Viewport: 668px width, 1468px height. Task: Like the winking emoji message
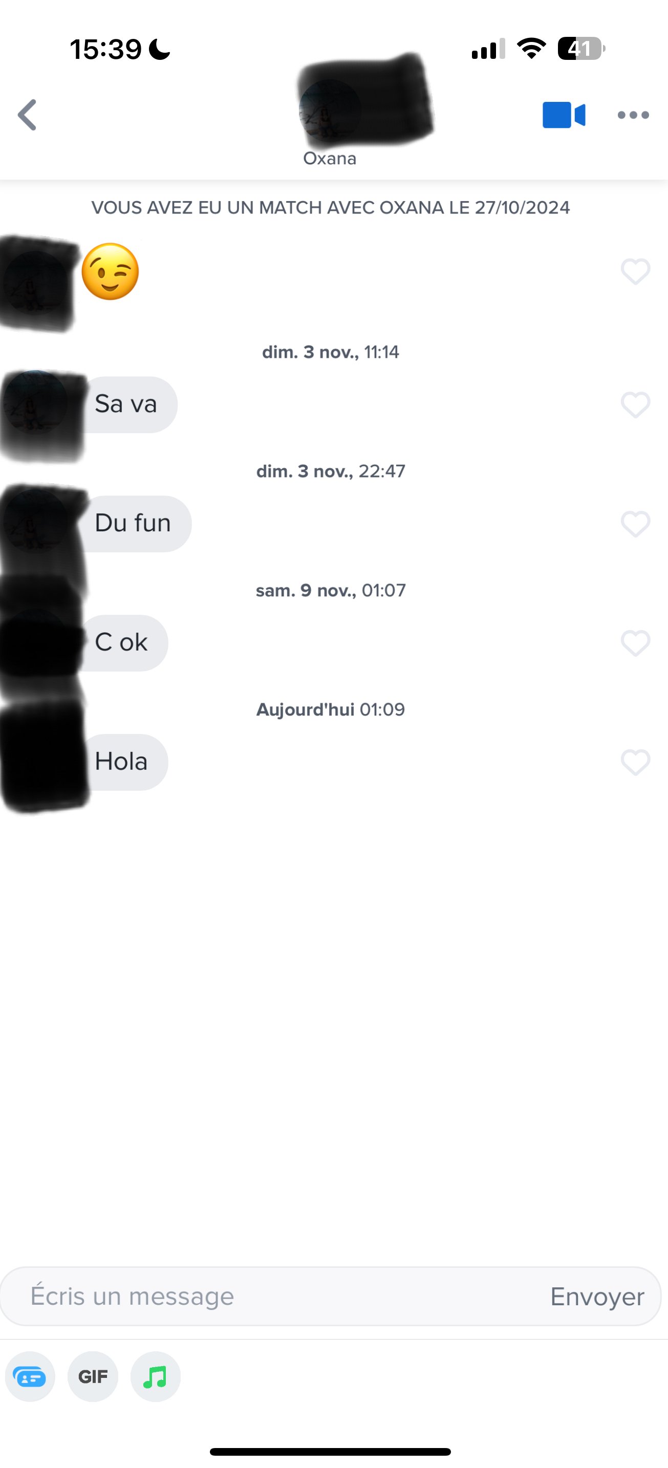(x=636, y=271)
